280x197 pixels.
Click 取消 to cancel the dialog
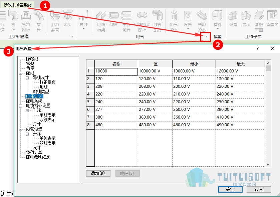(259, 189)
